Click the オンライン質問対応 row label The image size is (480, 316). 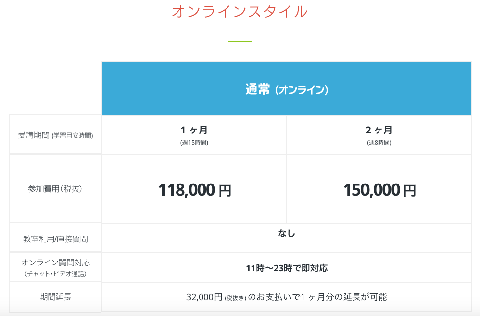point(55,267)
